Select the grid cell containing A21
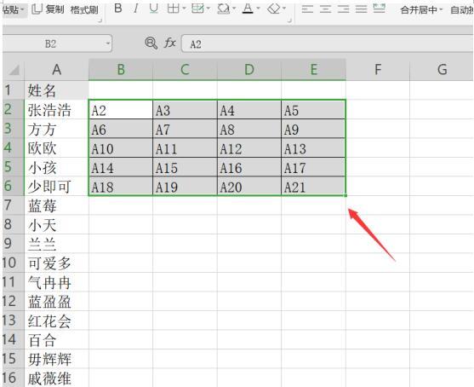 pos(313,186)
